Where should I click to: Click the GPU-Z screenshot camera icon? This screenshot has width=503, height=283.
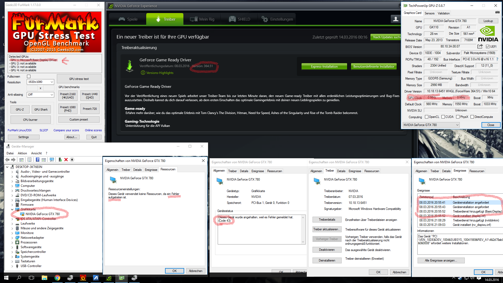497,12
